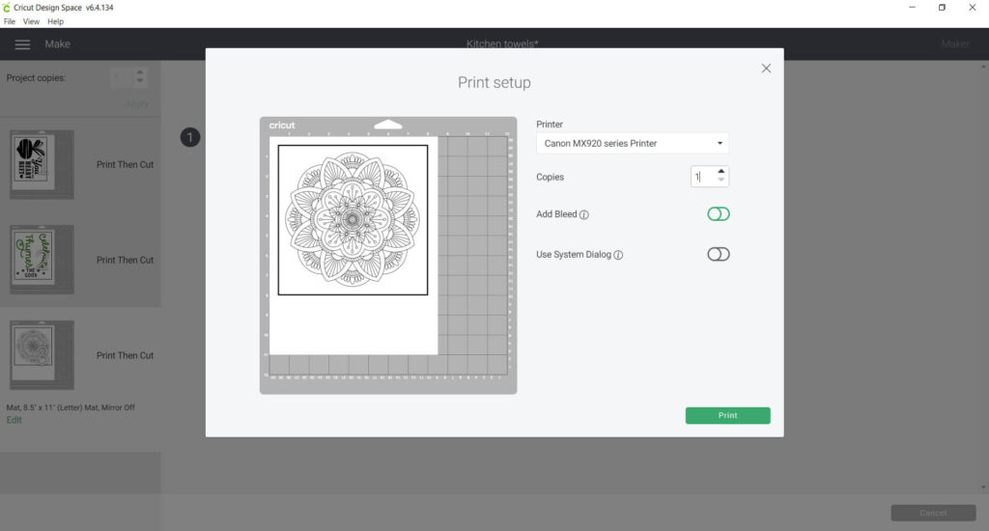Viewport: 989px width, 531px height.
Task: Open the File menu
Action: coord(10,21)
